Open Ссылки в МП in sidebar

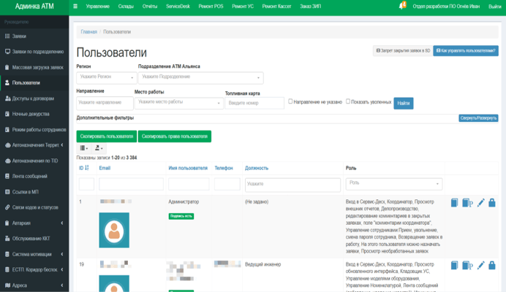click(34, 192)
